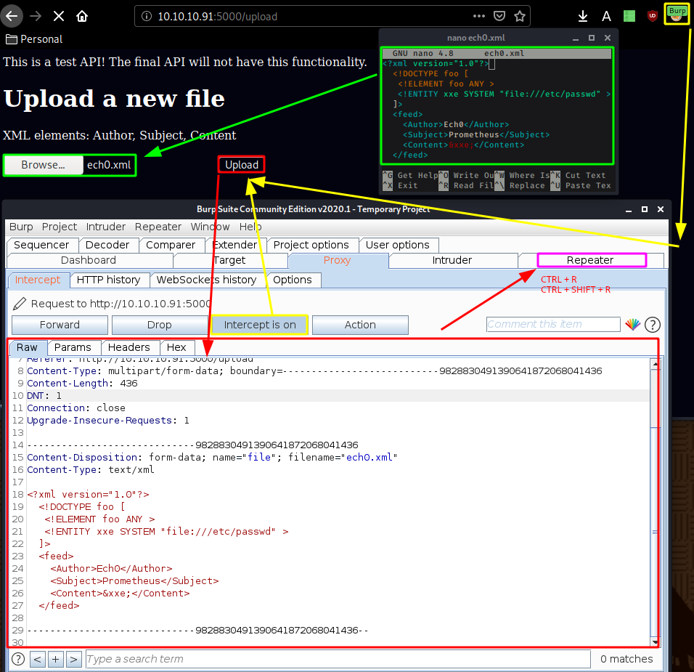Click the Type a search term field
Image resolution: width=694 pixels, height=672 pixels.
(338, 659)
